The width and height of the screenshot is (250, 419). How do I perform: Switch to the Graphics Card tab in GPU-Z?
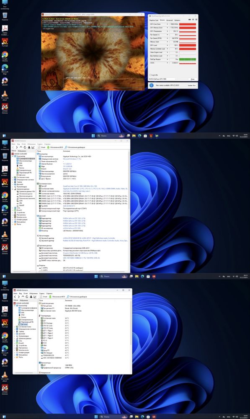click(154, 20)
